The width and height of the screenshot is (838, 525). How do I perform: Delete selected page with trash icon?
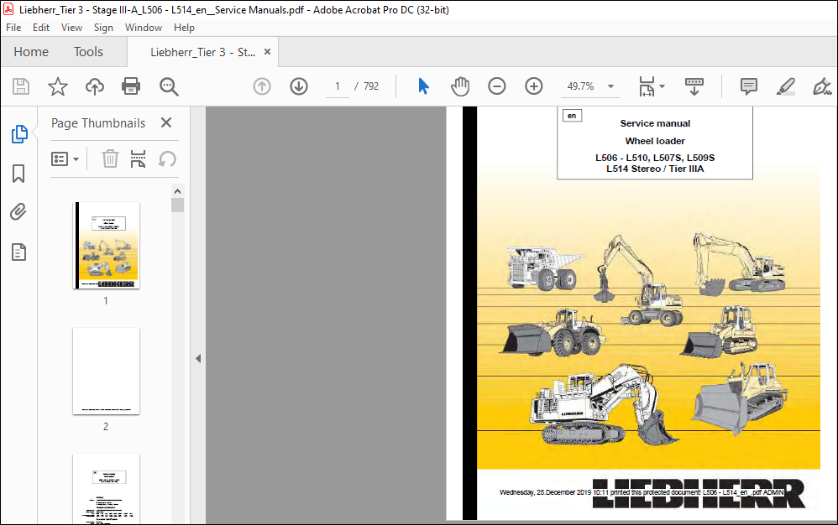110,159
